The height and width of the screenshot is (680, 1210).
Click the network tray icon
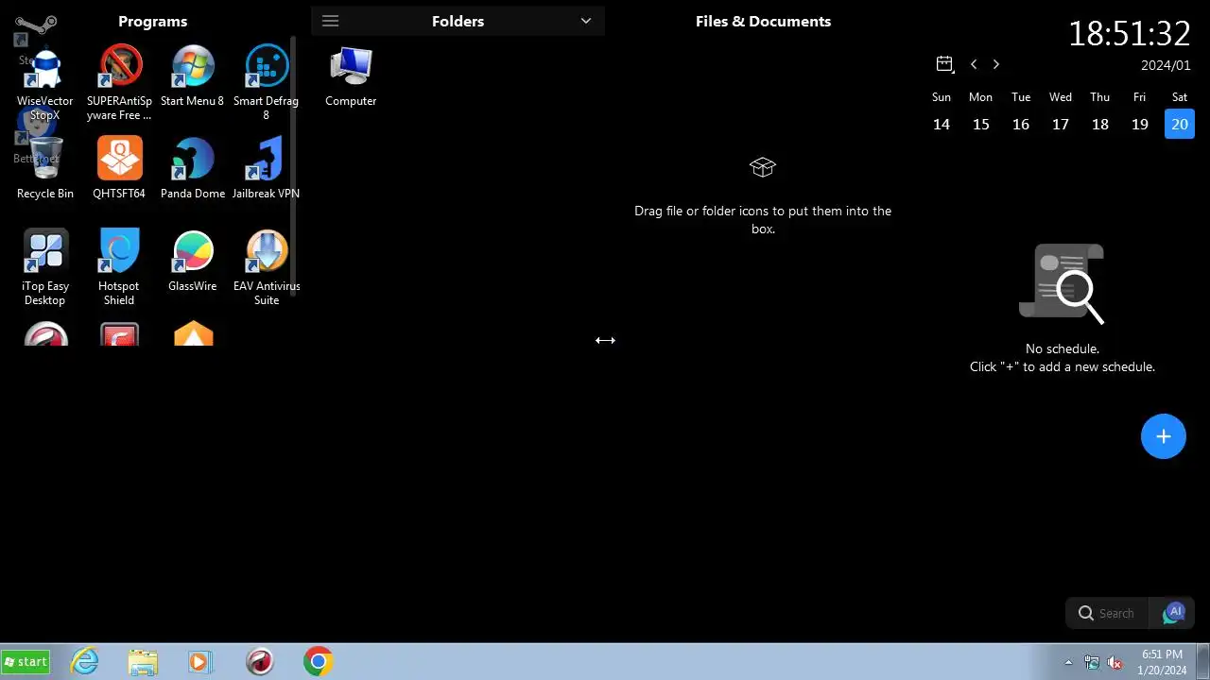[x=1092, y=663]
